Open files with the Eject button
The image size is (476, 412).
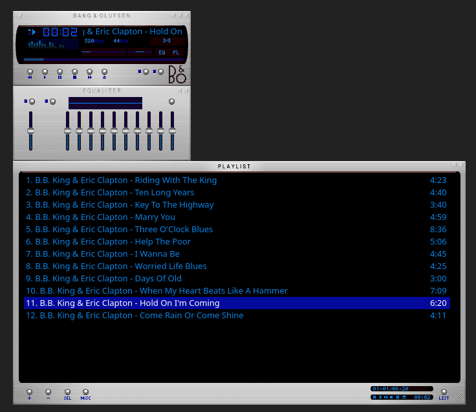tap(104, 74)
